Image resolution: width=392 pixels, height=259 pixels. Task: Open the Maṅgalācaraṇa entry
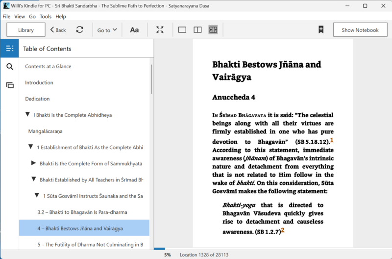[x=45, y=131]
